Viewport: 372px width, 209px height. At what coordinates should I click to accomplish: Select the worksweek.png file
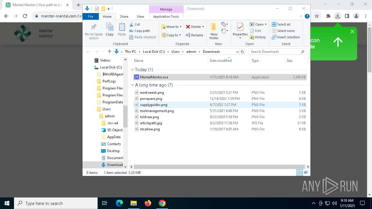tap(220, 93)
